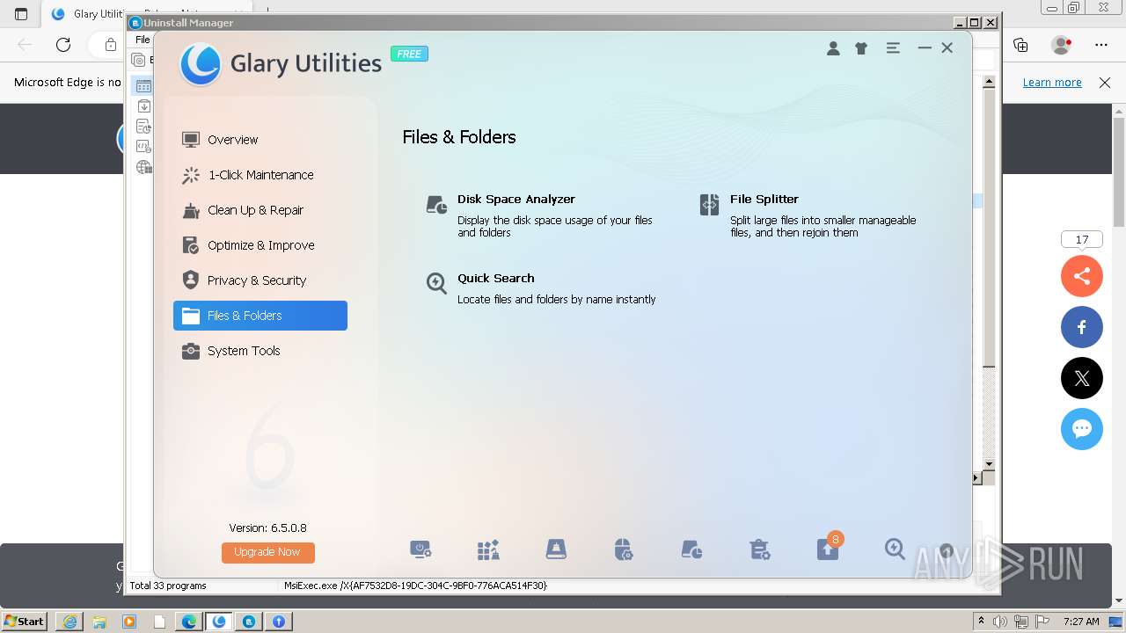Open file explorer from taskbar
Viewport: 1126px width, 633px height.
tap(99, 622)
